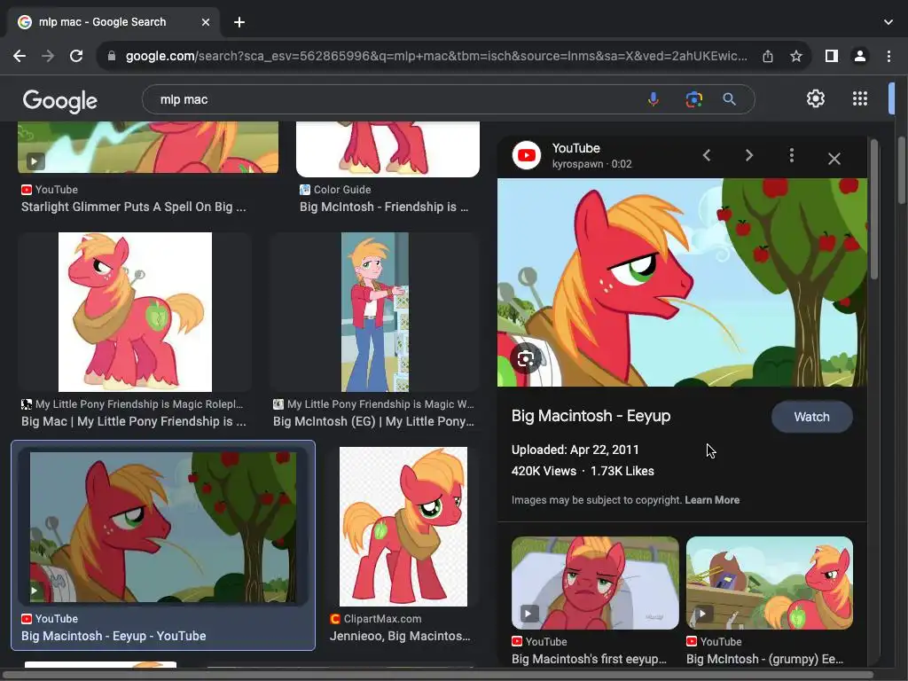Go back with the browser back arrow

[20, 56]
